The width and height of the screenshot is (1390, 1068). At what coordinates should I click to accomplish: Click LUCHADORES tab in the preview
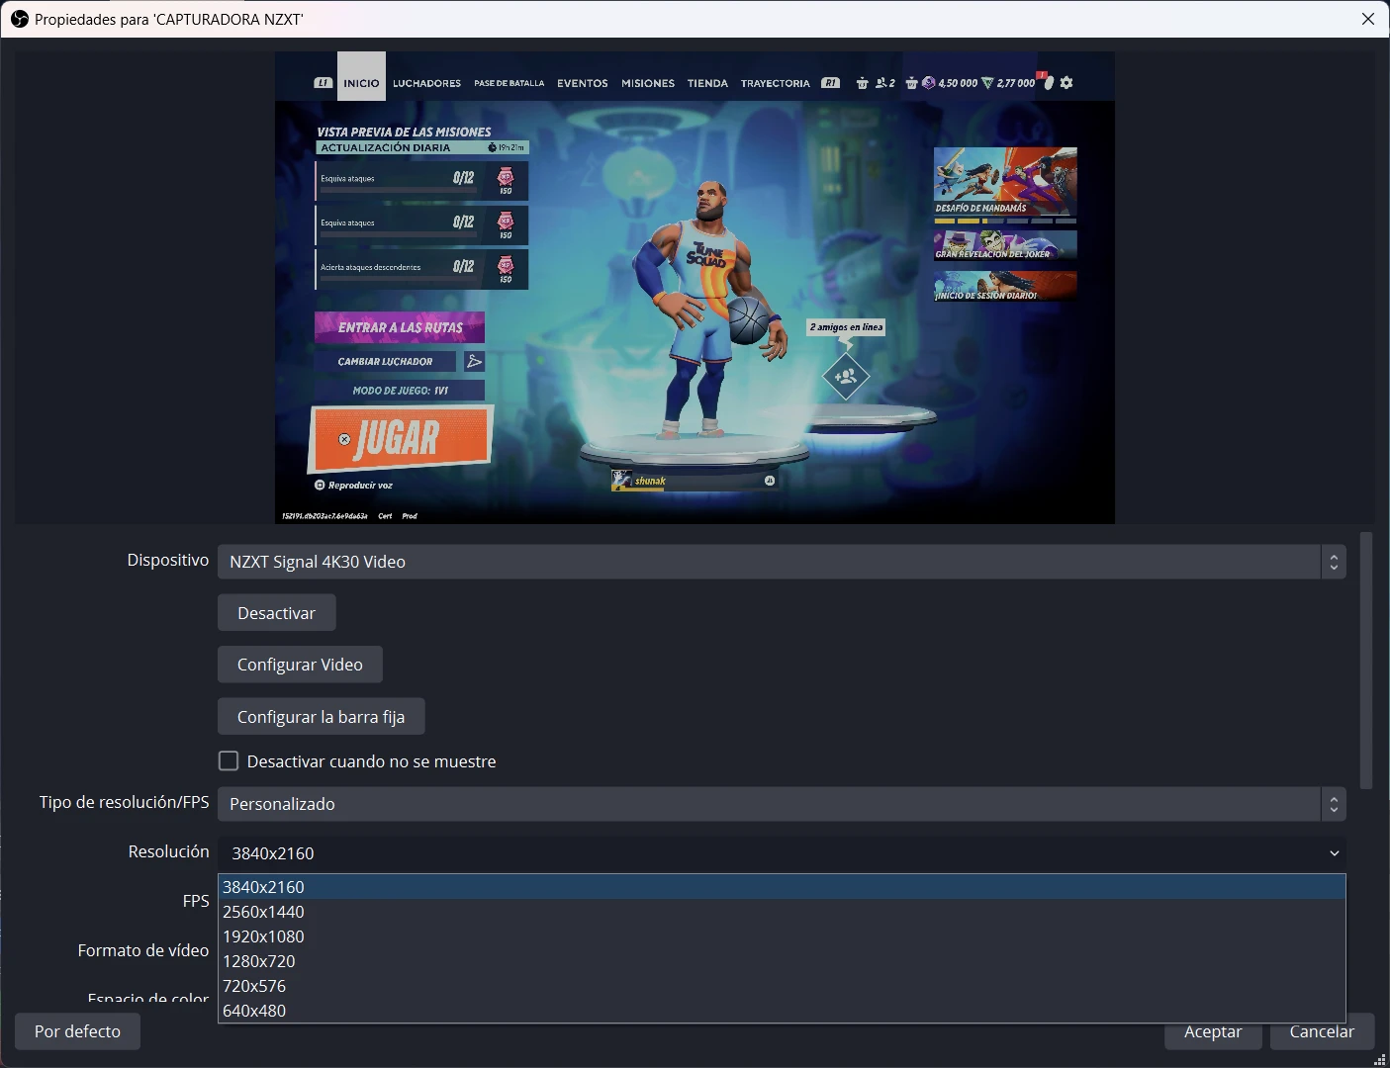point(426,83)
